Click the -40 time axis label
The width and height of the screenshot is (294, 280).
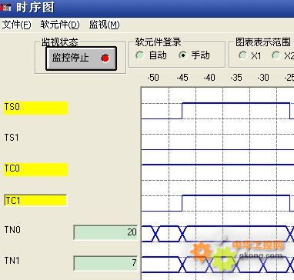[x=209, y=77]
